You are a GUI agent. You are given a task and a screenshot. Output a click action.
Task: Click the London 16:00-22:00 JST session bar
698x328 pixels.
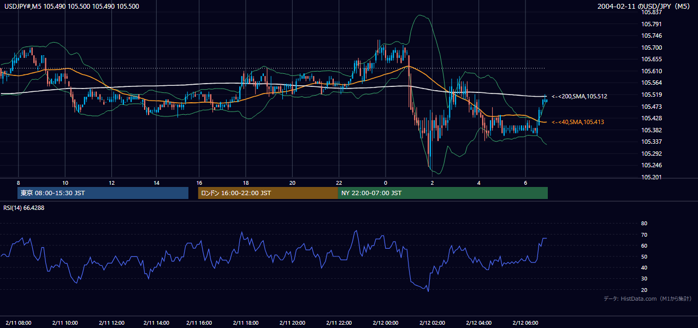(268, 193)
